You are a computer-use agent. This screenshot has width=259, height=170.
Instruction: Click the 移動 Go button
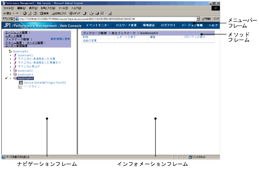[x=206, y=19]
